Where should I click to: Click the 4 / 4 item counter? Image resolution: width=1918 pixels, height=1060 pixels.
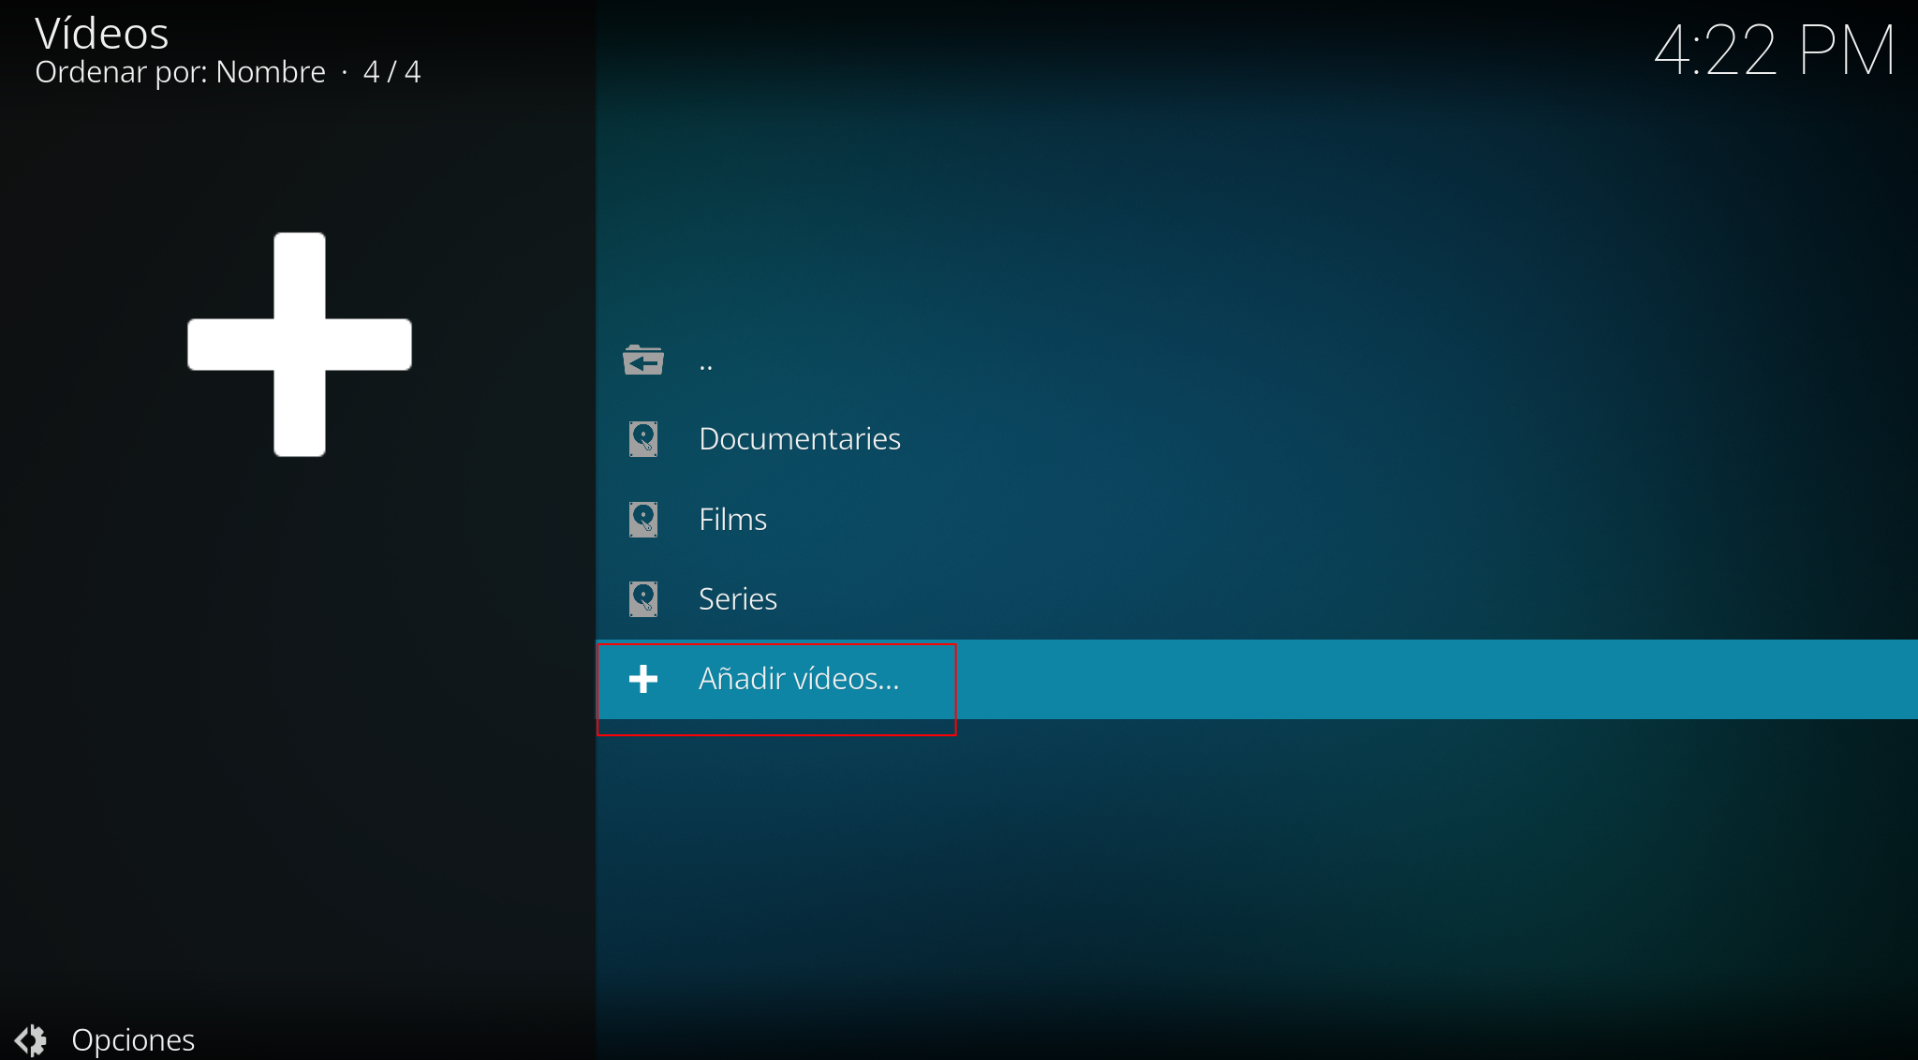tap(391, 72)
